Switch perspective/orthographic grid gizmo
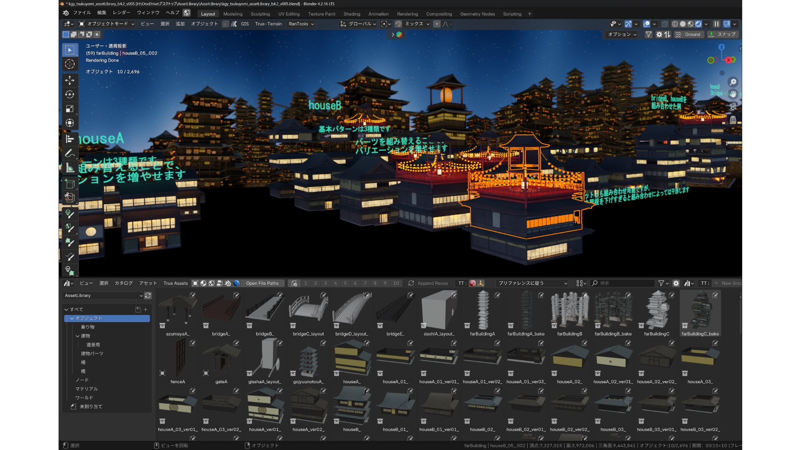 tap(733, 119)
